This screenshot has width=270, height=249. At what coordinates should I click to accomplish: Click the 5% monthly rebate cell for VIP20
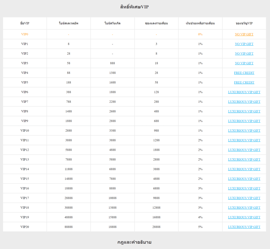200,227
